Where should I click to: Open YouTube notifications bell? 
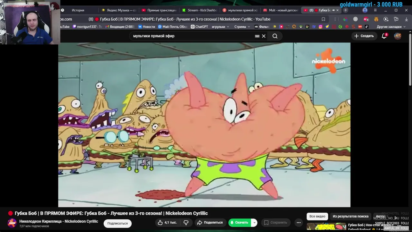tap(384, 36)
